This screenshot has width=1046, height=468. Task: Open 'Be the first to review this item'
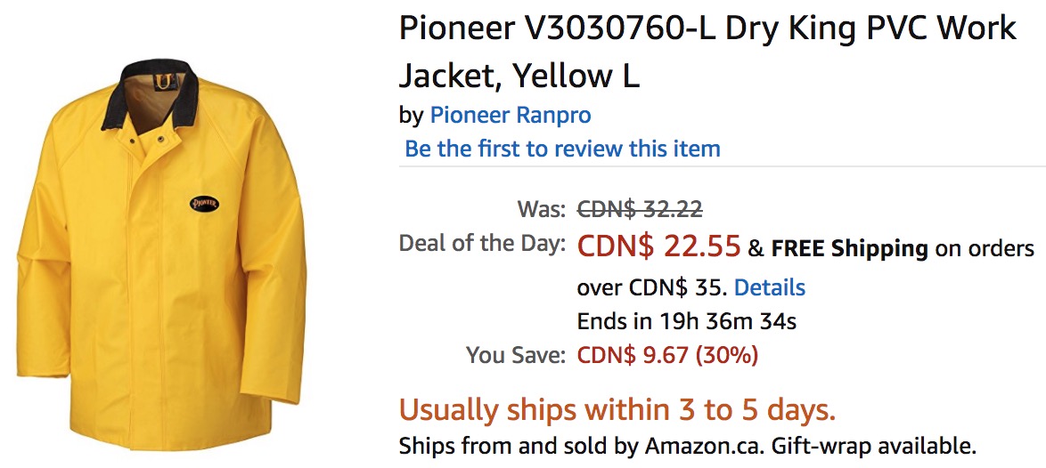coord(562,148)
